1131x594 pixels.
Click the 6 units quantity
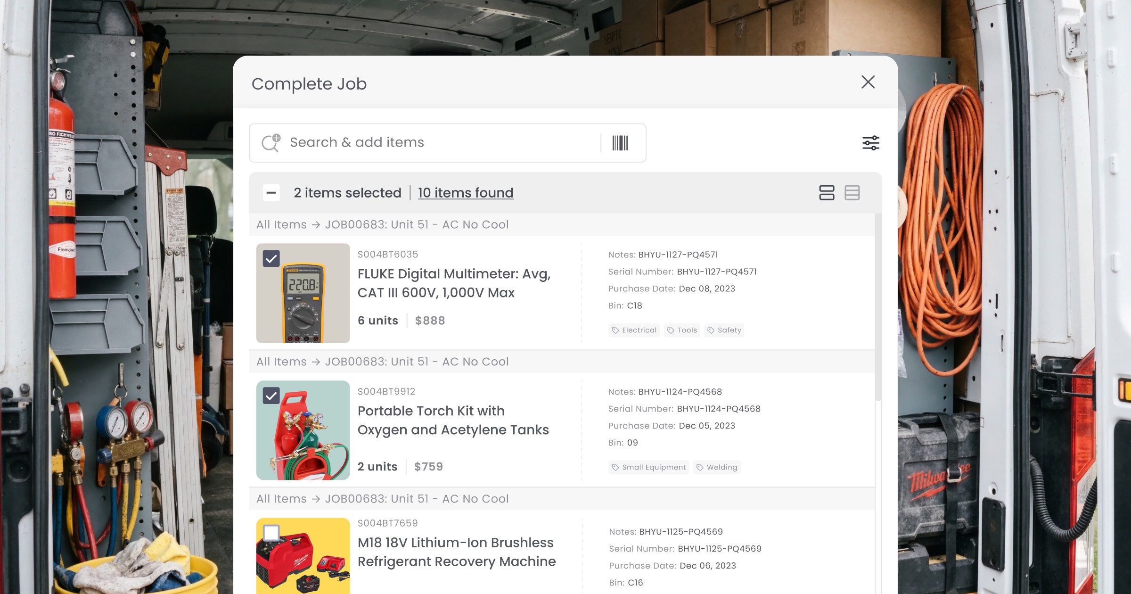[x=378, y=321]
